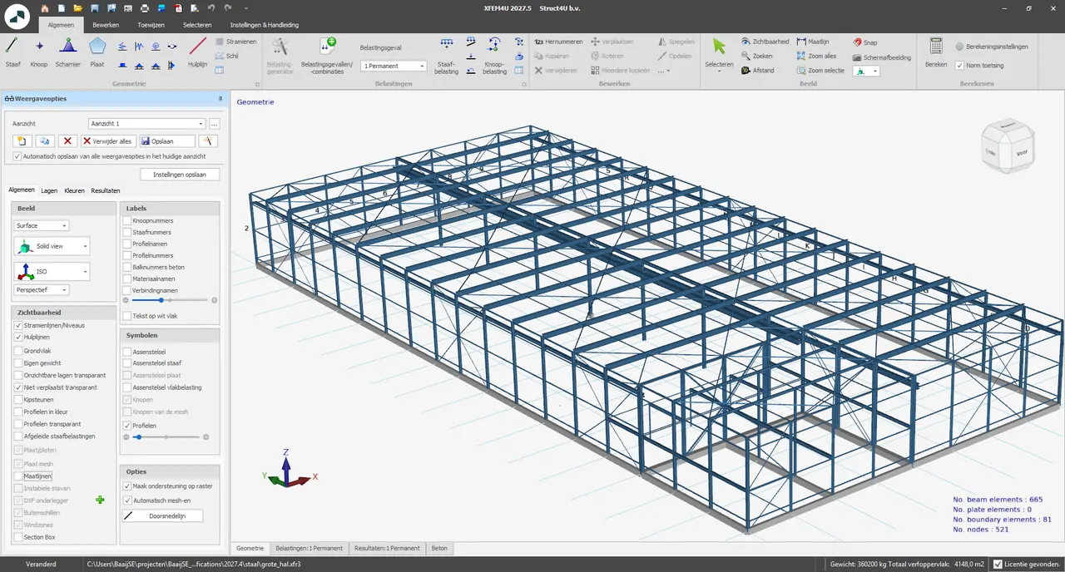Click Zoom alles
This screenshot has height=572, width=1065.
tap(816, 56)
